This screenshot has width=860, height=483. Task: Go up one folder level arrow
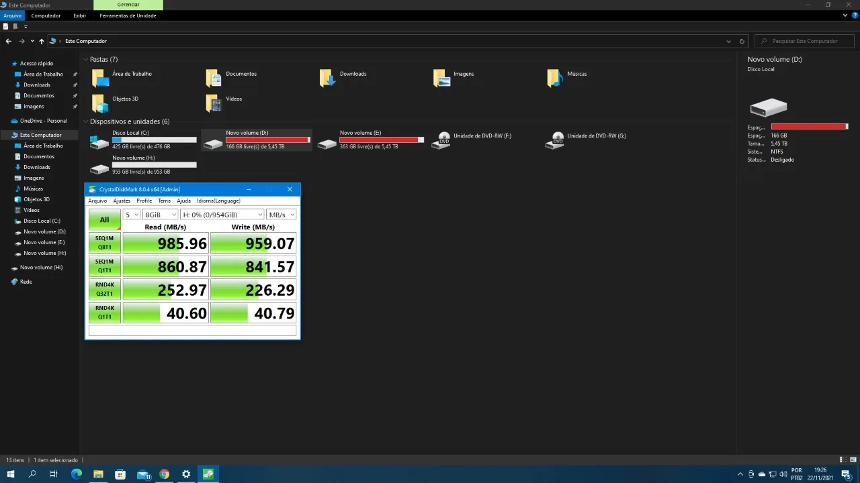(42, 41)
